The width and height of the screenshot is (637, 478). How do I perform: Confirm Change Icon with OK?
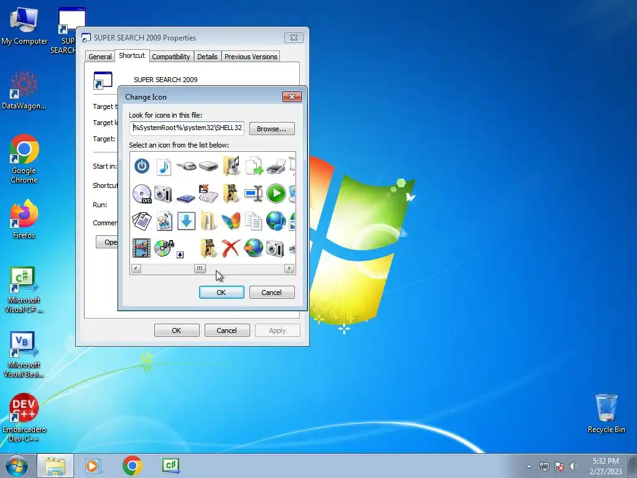(221, 293)
